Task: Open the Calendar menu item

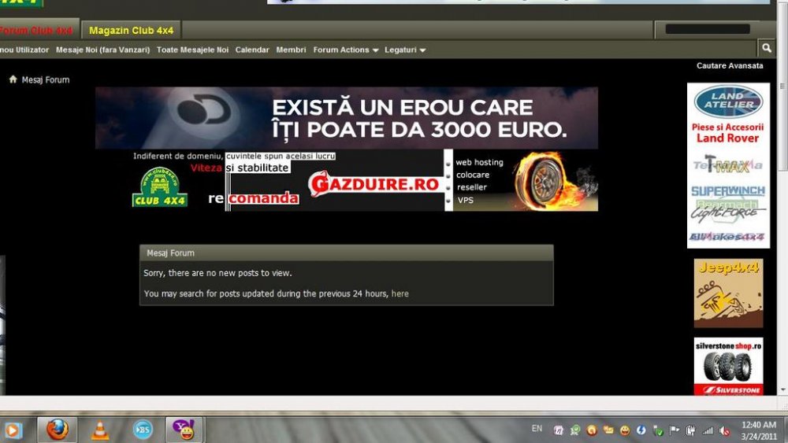Action: tap(252, 50)
